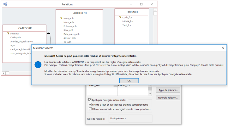The height and width of the screenshot is (132, 228).
Task: Close the Microsoft Access error dialog
Action: pyautogui.click(x=223, y=48)
